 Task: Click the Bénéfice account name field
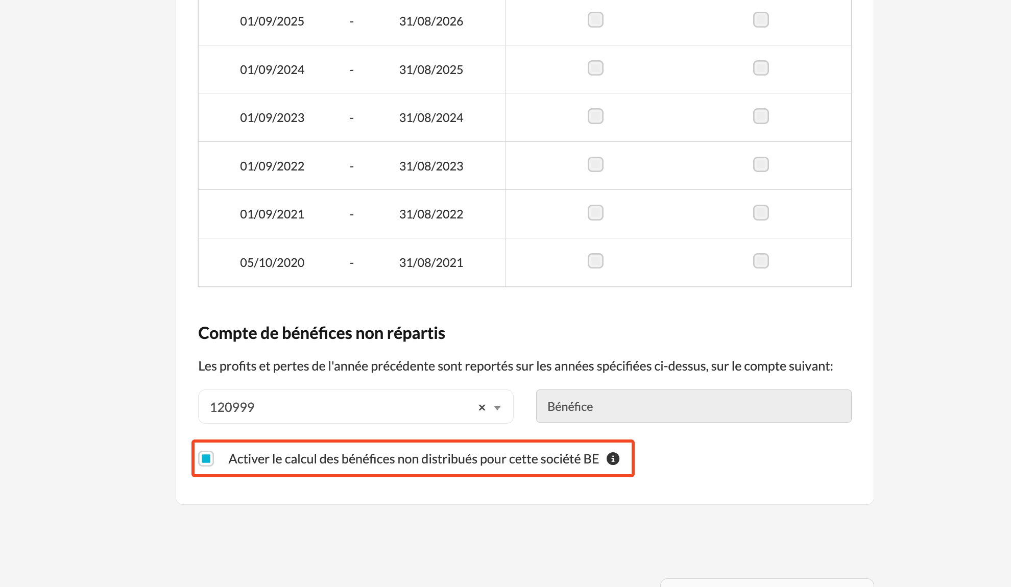click(693, 406)
